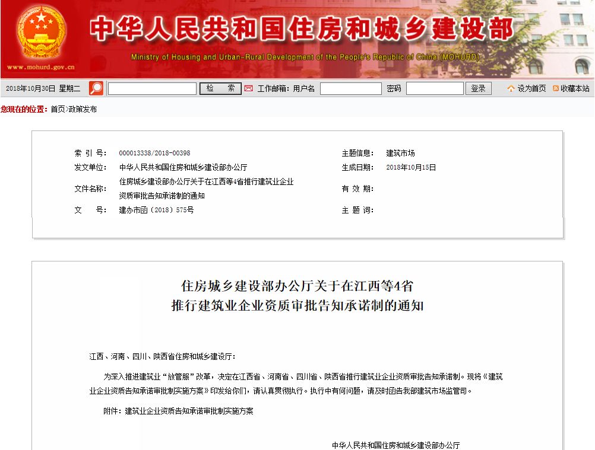Select document number 建办市函〔2018〕575号
595x450 pixels.
coord(156,210)
